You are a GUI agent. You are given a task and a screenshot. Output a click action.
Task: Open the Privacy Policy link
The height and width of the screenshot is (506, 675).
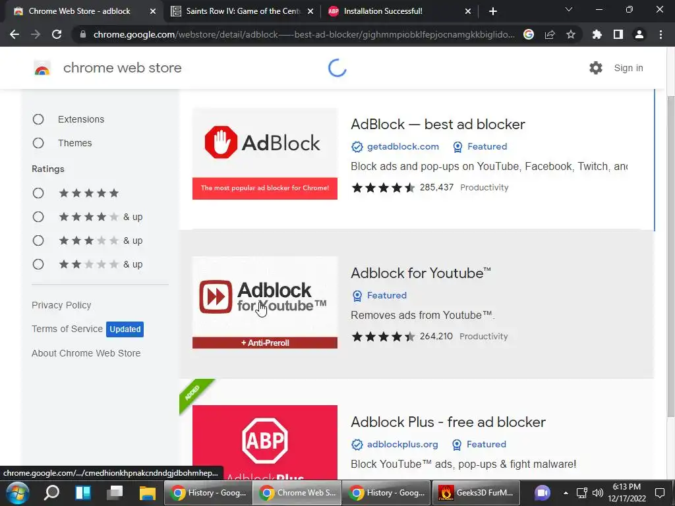61,305
